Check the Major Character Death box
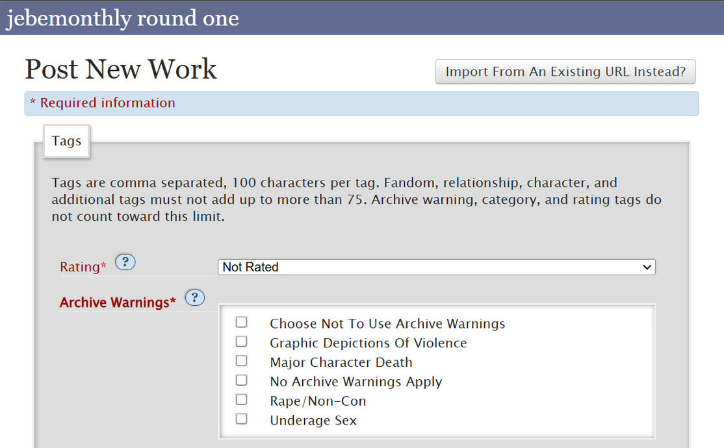 click(242, 361)
